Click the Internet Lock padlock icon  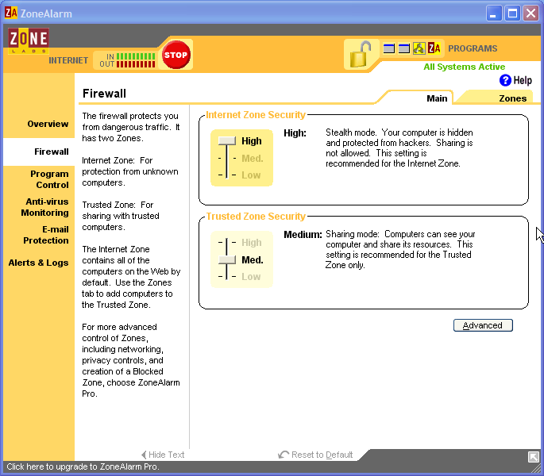(361, 55)
